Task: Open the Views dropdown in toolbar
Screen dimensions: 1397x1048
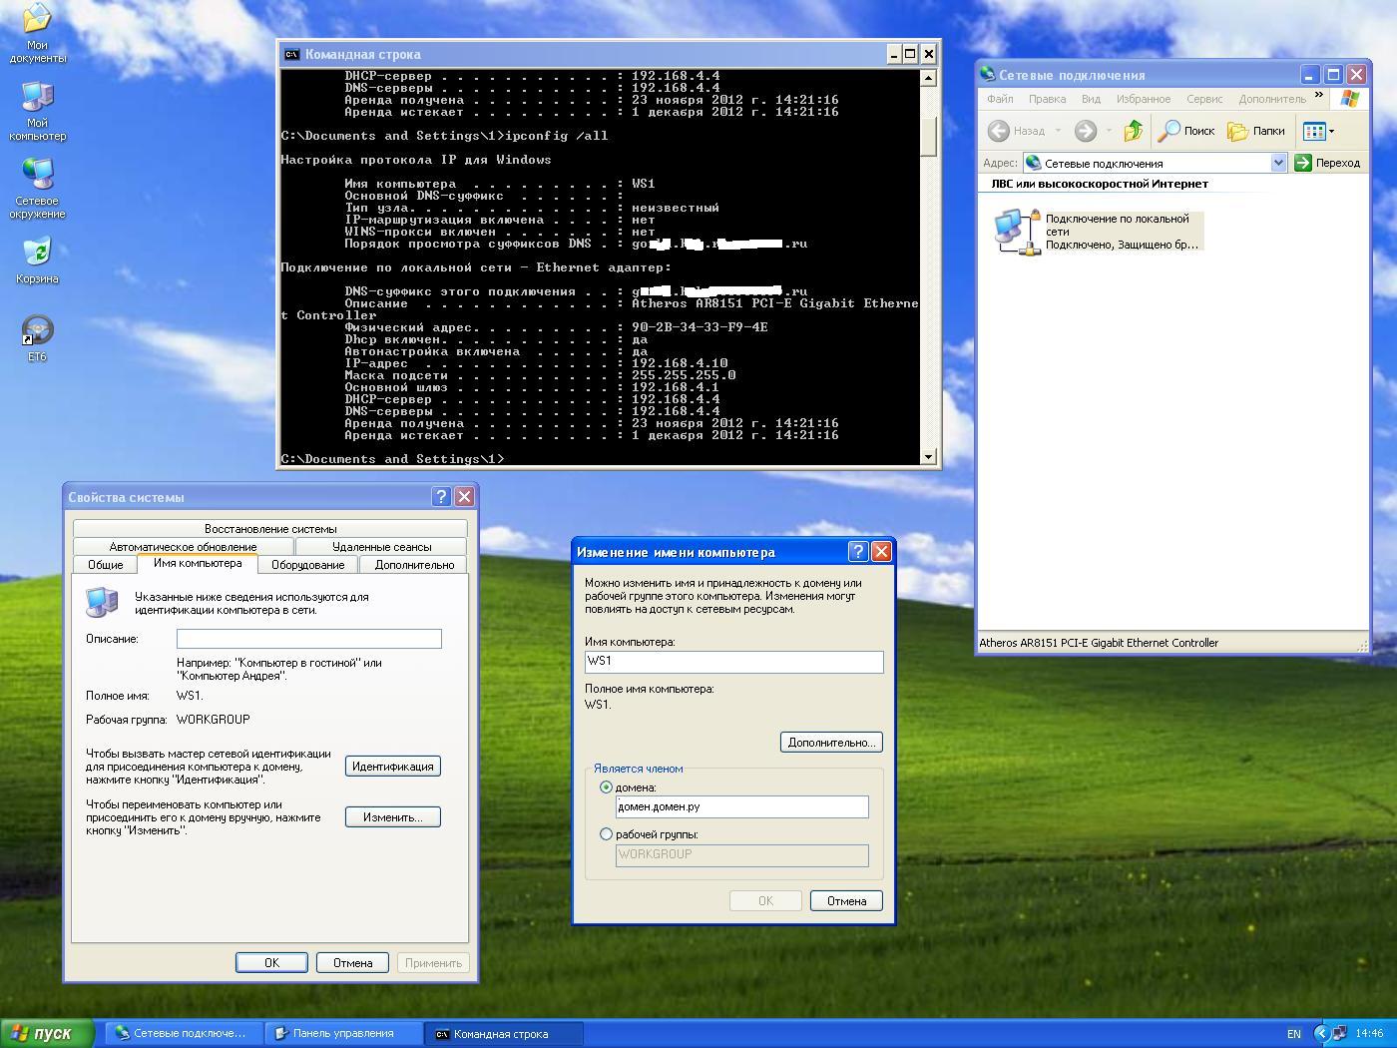Action: (x=1319, y=131)
